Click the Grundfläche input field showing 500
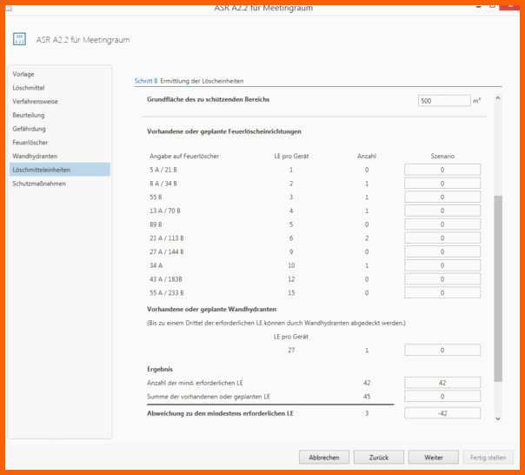Screen dimensions: 525x475 443,101
